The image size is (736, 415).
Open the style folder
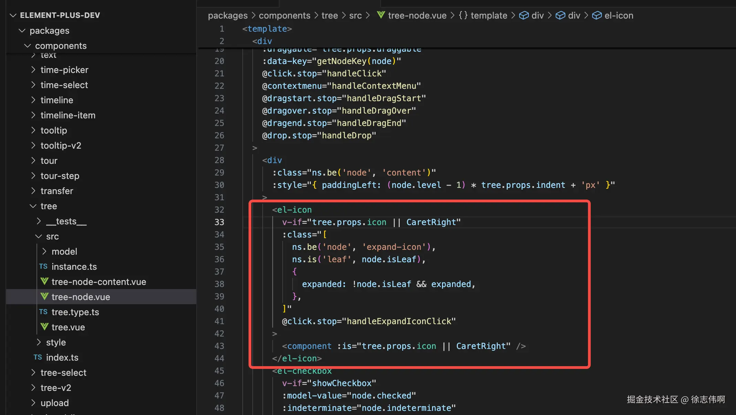point(56,342)
